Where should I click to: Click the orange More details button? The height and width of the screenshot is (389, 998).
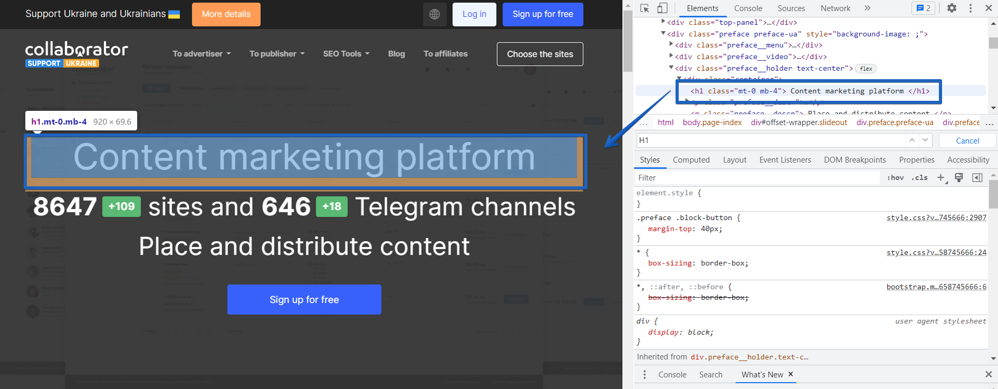click(x=226, y=14)
